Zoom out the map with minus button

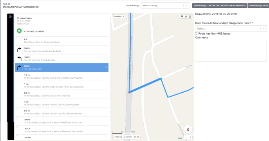pyautogui.click(x=186, y=137)
